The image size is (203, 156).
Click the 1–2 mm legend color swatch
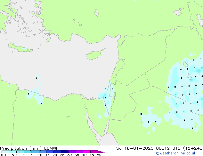point(20,152)
